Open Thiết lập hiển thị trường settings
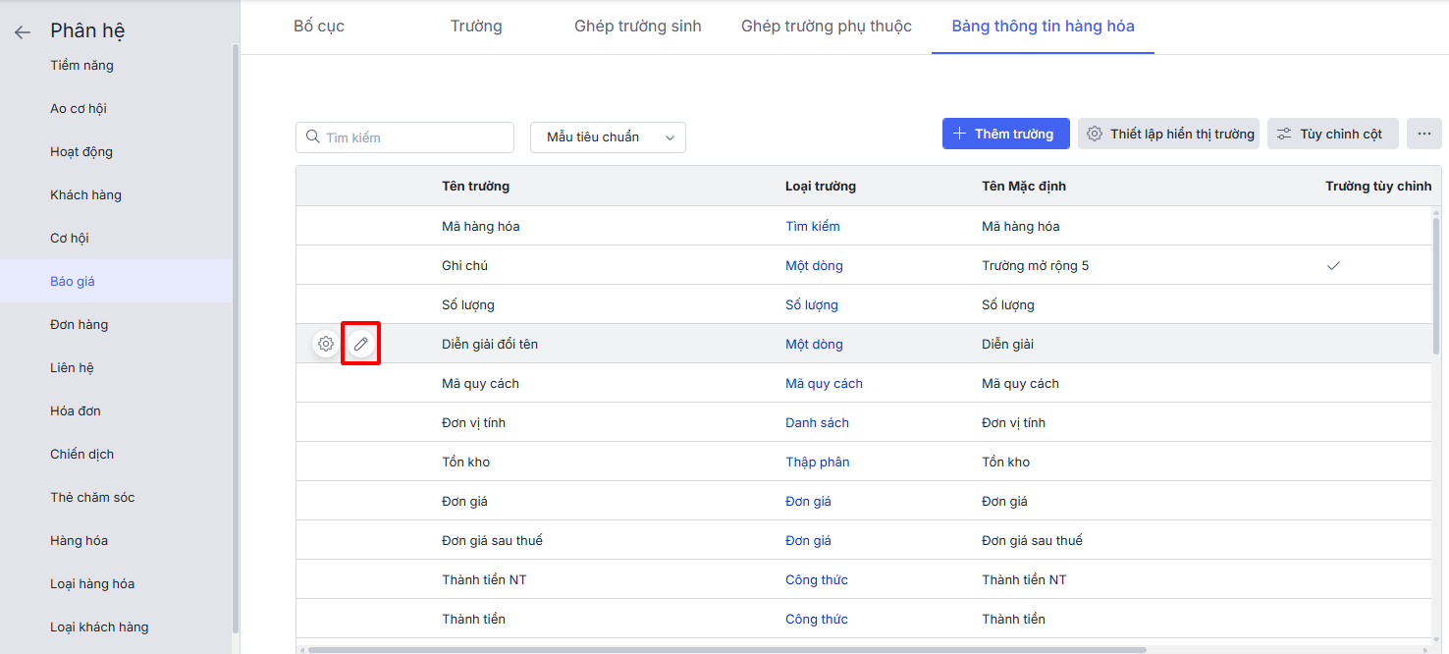The image size is (1449, 654). pyautogui.click(x=1171, y=135)
